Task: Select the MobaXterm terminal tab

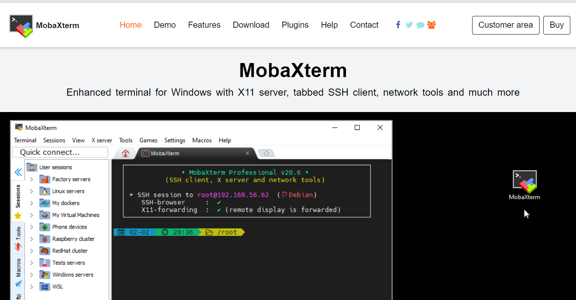Action: click(x=196, y=153)
